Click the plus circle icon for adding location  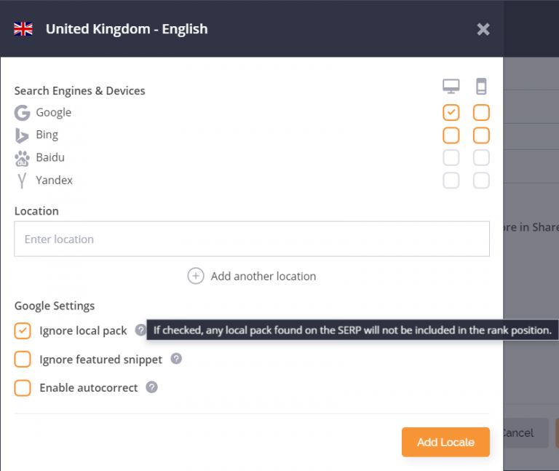pos(196,276)
